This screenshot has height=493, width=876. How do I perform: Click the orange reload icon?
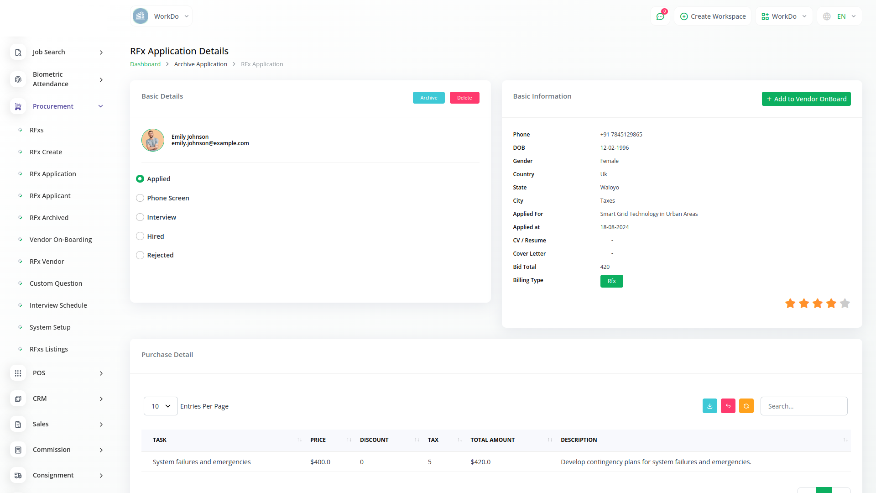pyautogui.click(x=746, y=406)
